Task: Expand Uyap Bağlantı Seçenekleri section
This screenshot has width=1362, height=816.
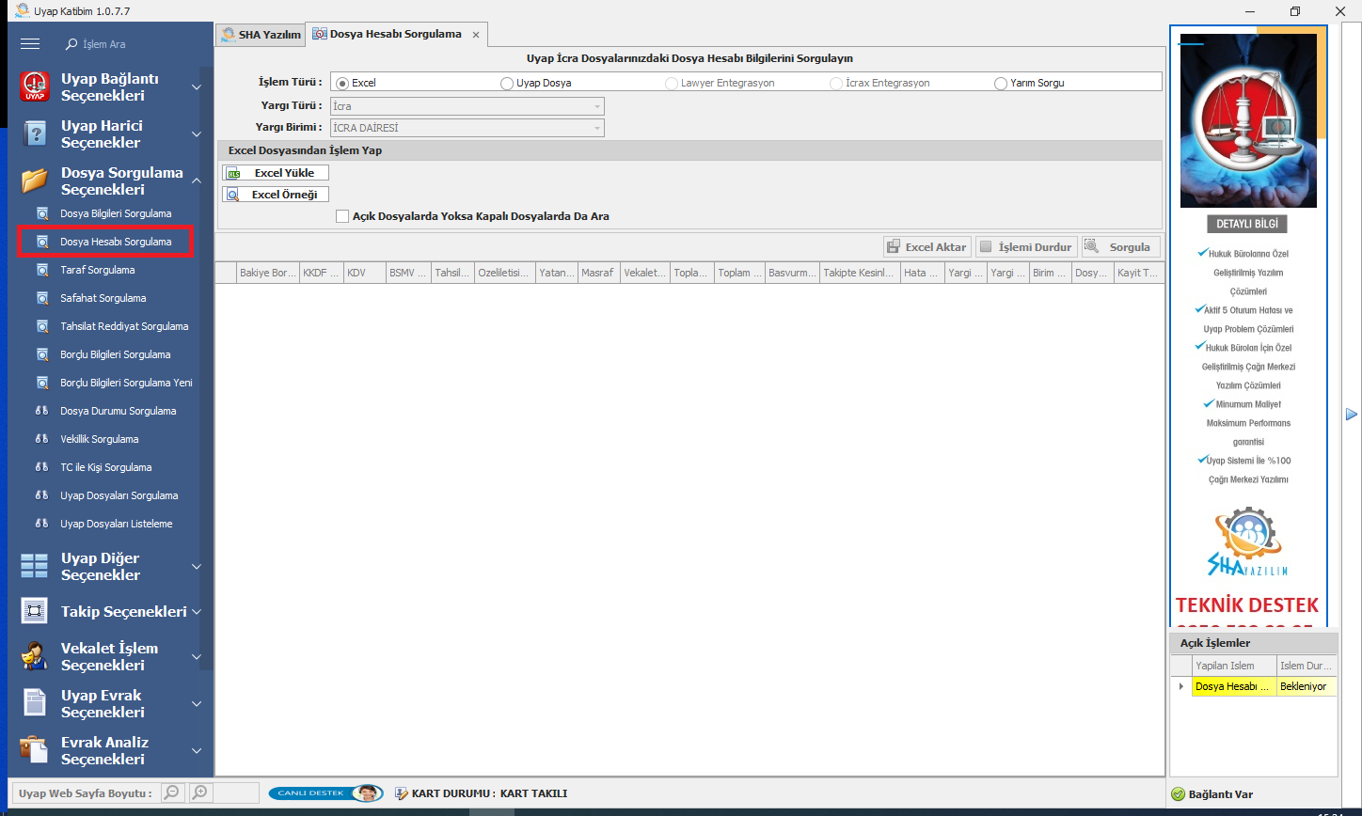Action: [x=197, y=86]
